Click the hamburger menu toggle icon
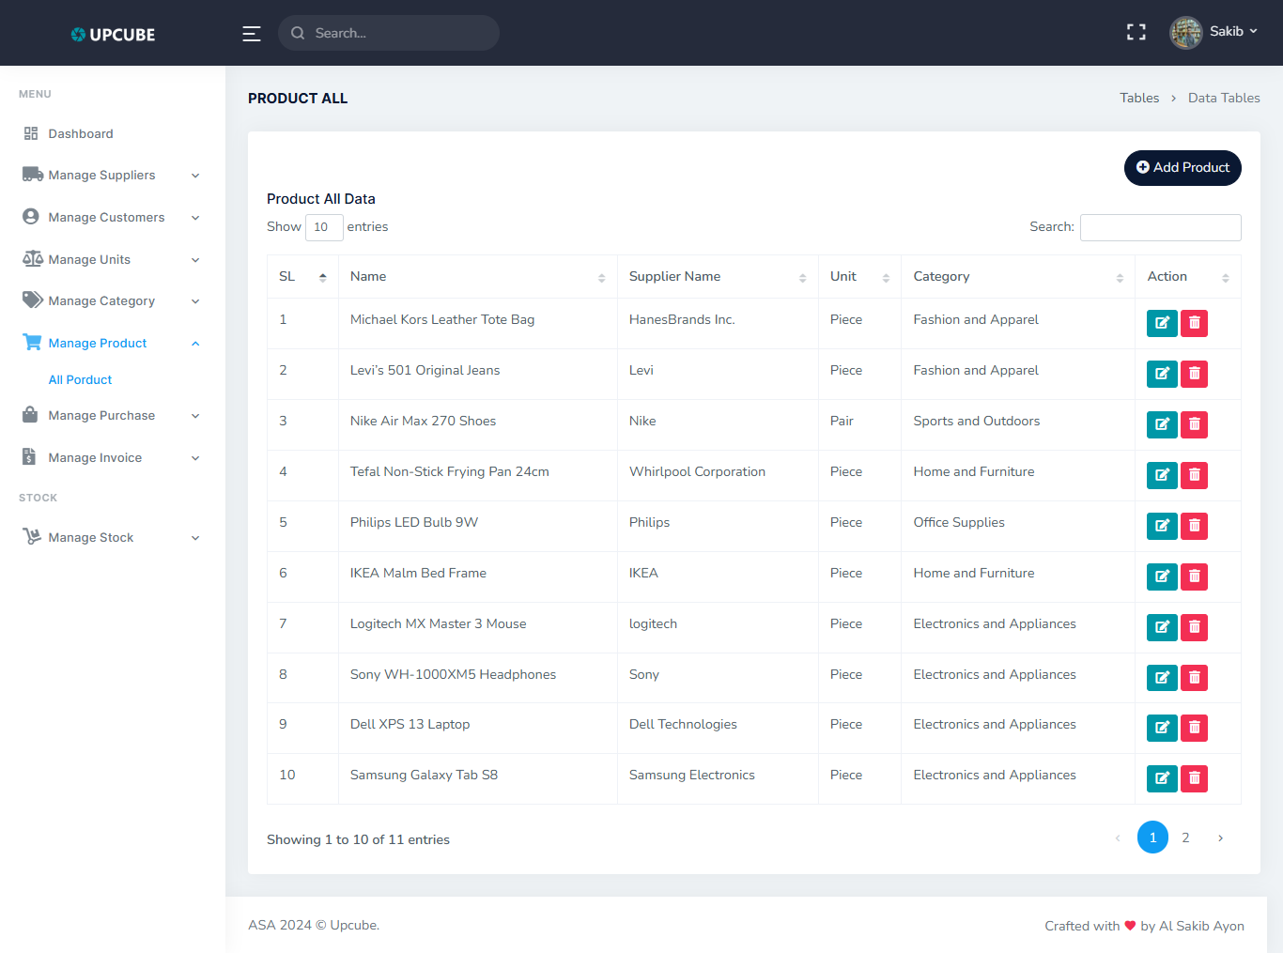The height and width of the screenshot is (953, 1283). point(252,34)
